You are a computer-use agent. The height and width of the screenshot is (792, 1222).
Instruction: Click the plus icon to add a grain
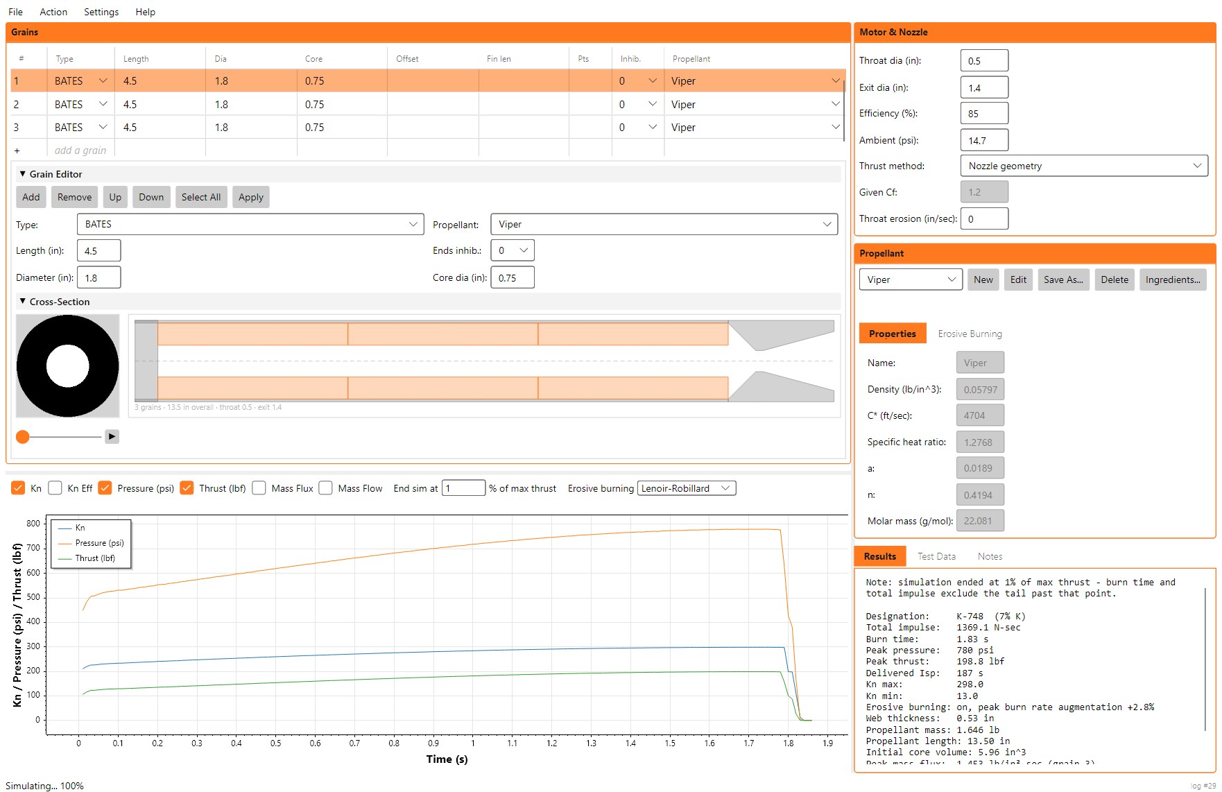[17, 150]
